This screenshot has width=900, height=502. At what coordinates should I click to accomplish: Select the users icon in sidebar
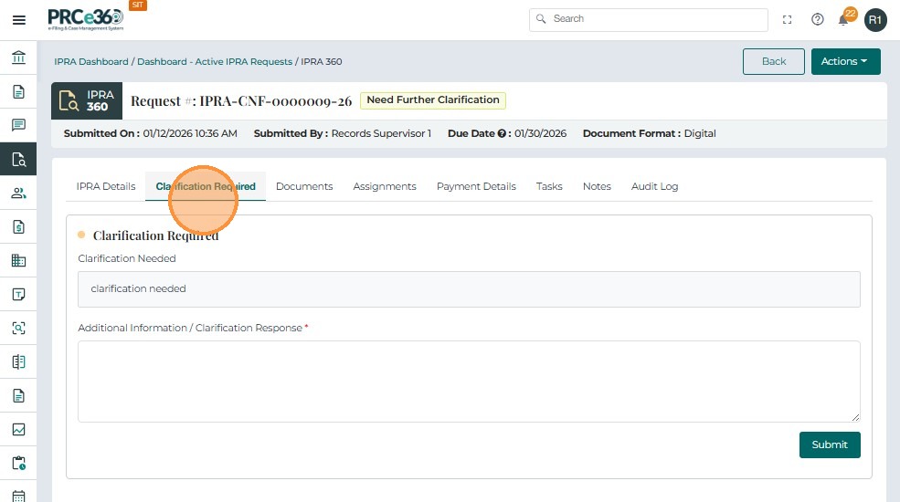click(18, 193)
